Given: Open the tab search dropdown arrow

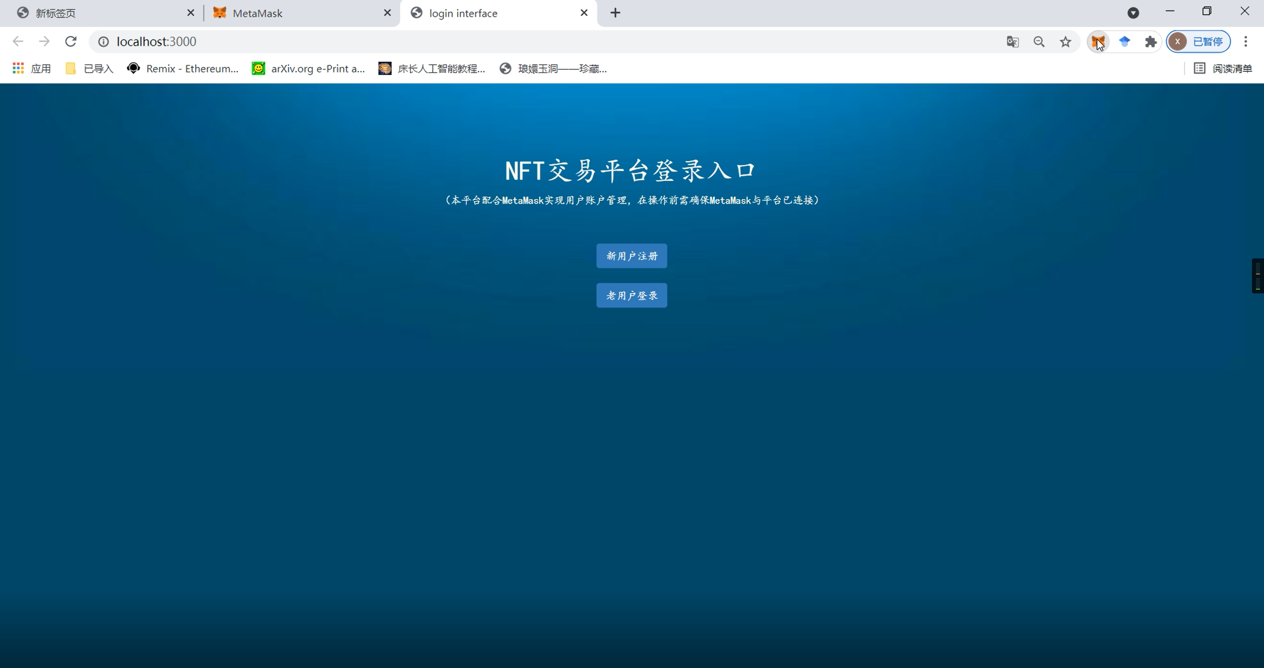Looking at the screenshot, I should (x=1133, y=13).
